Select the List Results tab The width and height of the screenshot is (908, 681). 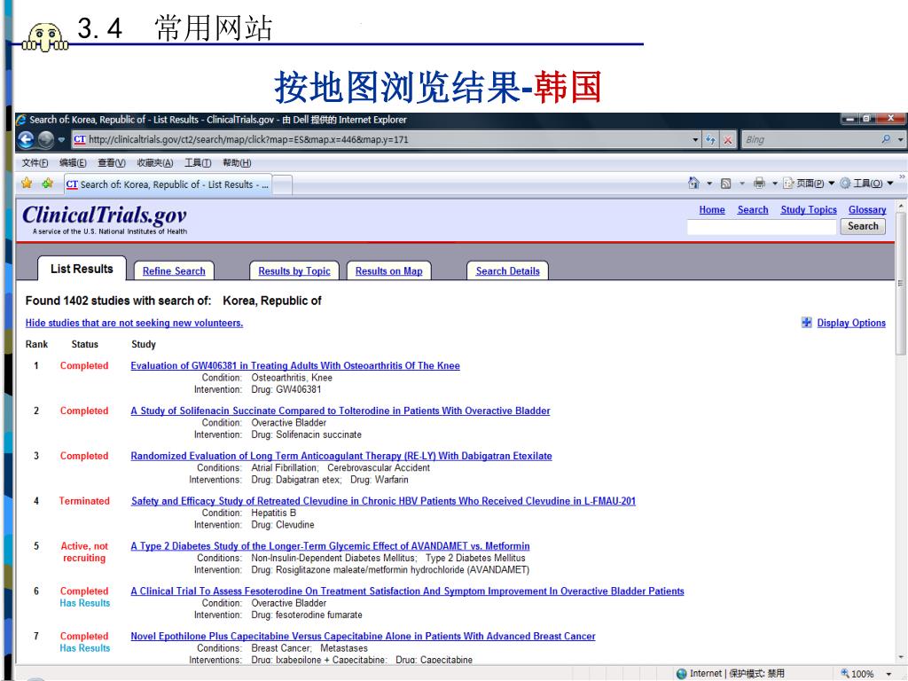point(82,269)
